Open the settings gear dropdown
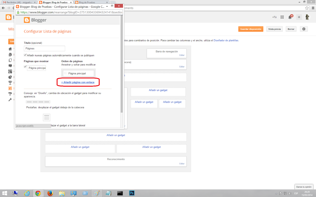 (x=304, y=29)
